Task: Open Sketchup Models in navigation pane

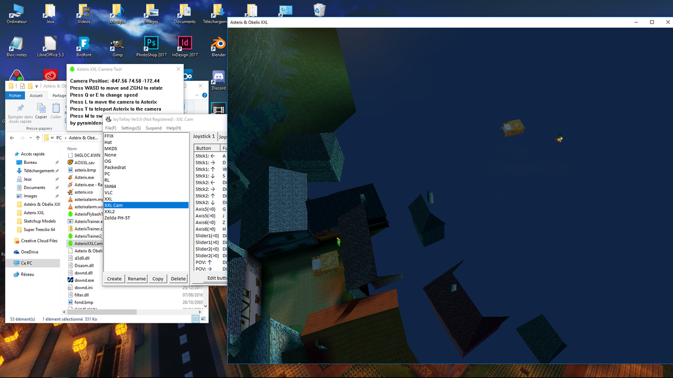Action: coord(39,221)
